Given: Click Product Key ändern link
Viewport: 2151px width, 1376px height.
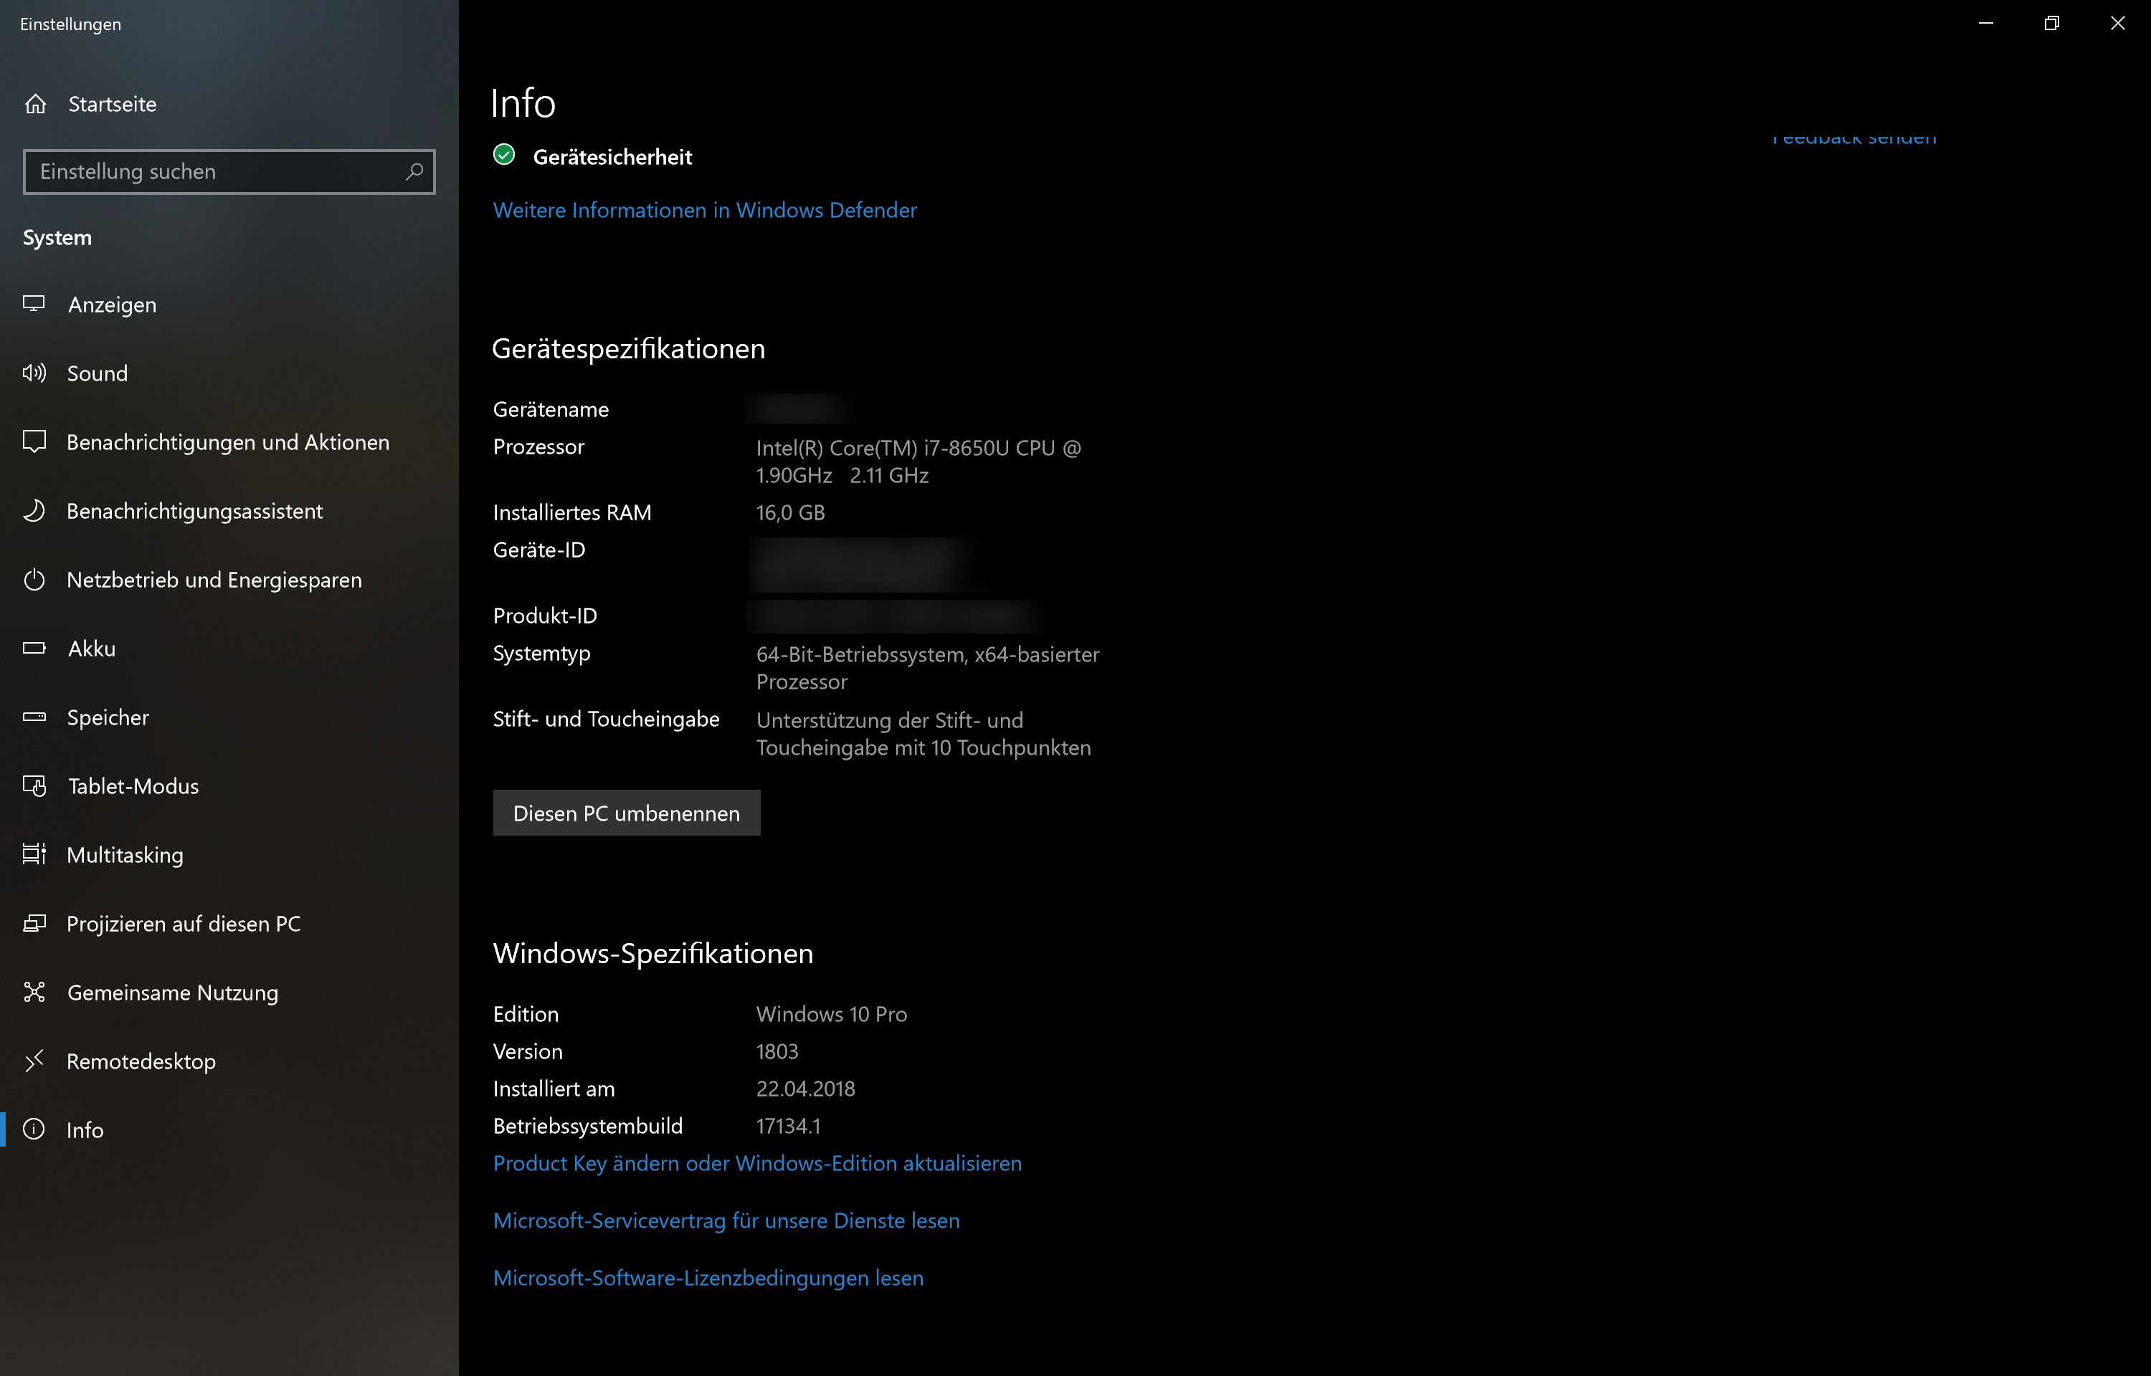Looking at the screenshot, I should pos(757,1163).
